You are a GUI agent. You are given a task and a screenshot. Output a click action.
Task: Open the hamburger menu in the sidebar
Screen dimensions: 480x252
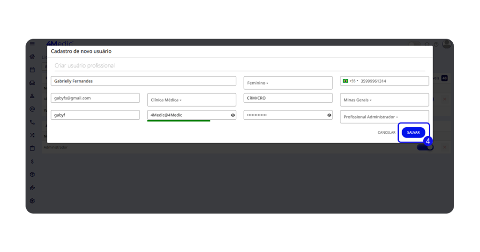(32, 44)
